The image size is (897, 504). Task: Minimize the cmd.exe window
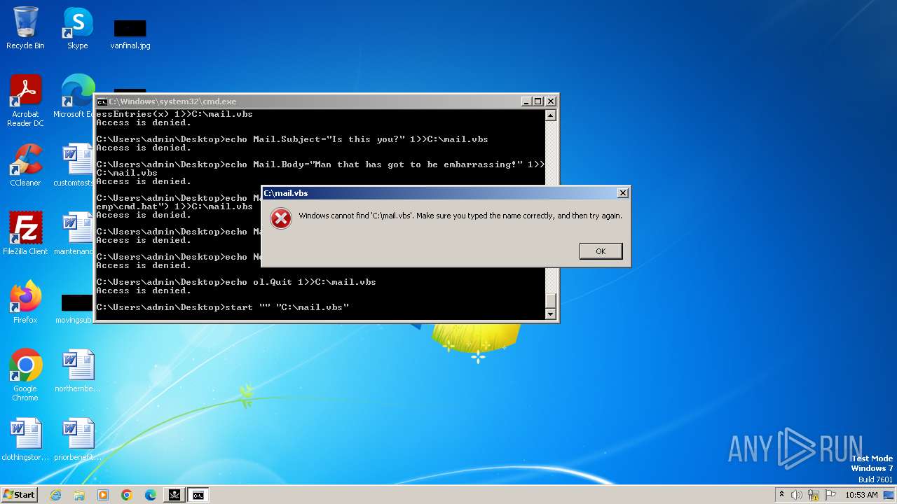coord(526,101)
